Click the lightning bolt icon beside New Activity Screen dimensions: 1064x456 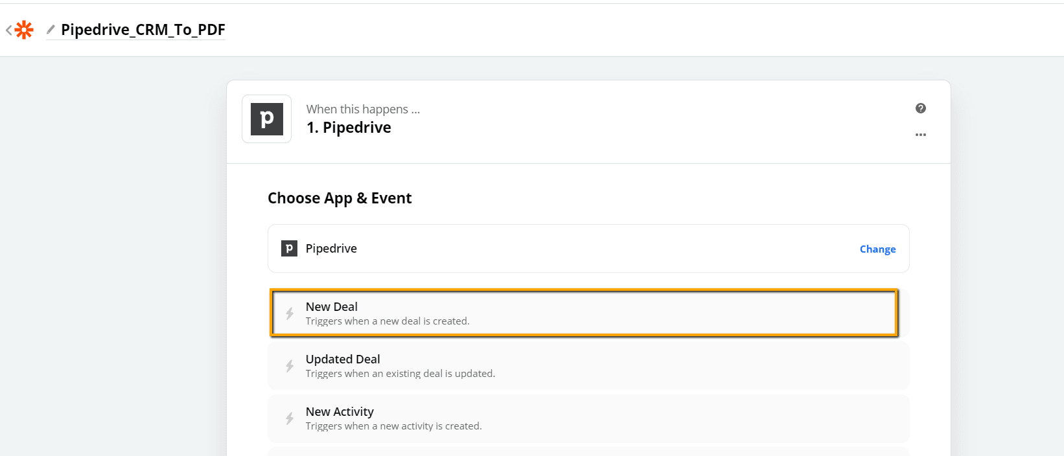tap(290, 418)
